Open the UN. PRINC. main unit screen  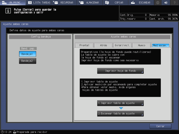click(x=13, y=2)
